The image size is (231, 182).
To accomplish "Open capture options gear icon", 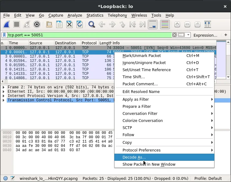I will [37, 25].
